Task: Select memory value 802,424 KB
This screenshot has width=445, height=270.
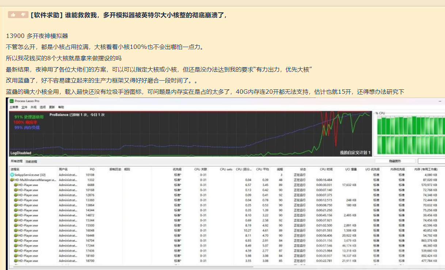Action: coord(428,256)
